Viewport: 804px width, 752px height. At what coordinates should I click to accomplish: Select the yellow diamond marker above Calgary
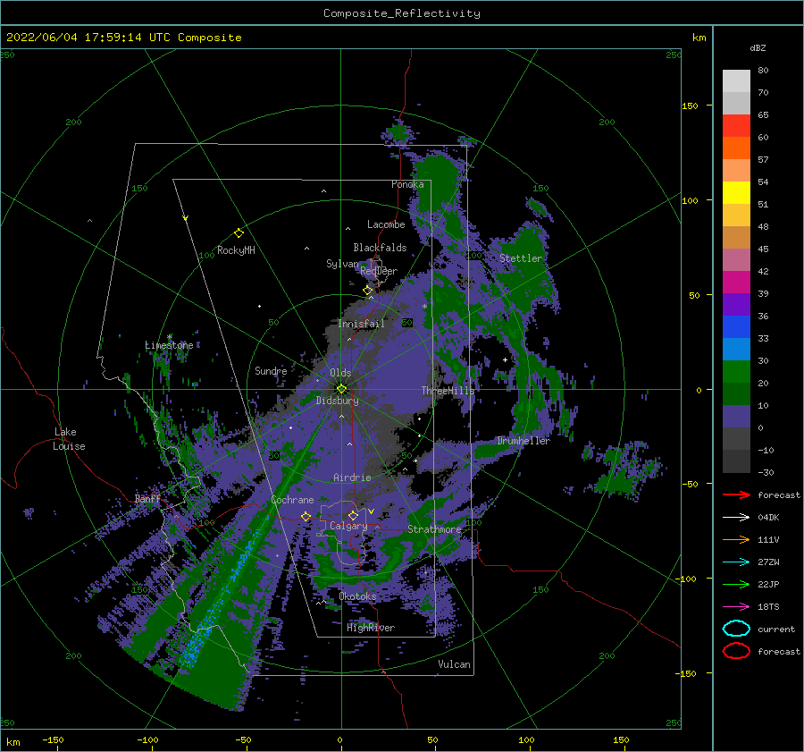coord(353,515)
